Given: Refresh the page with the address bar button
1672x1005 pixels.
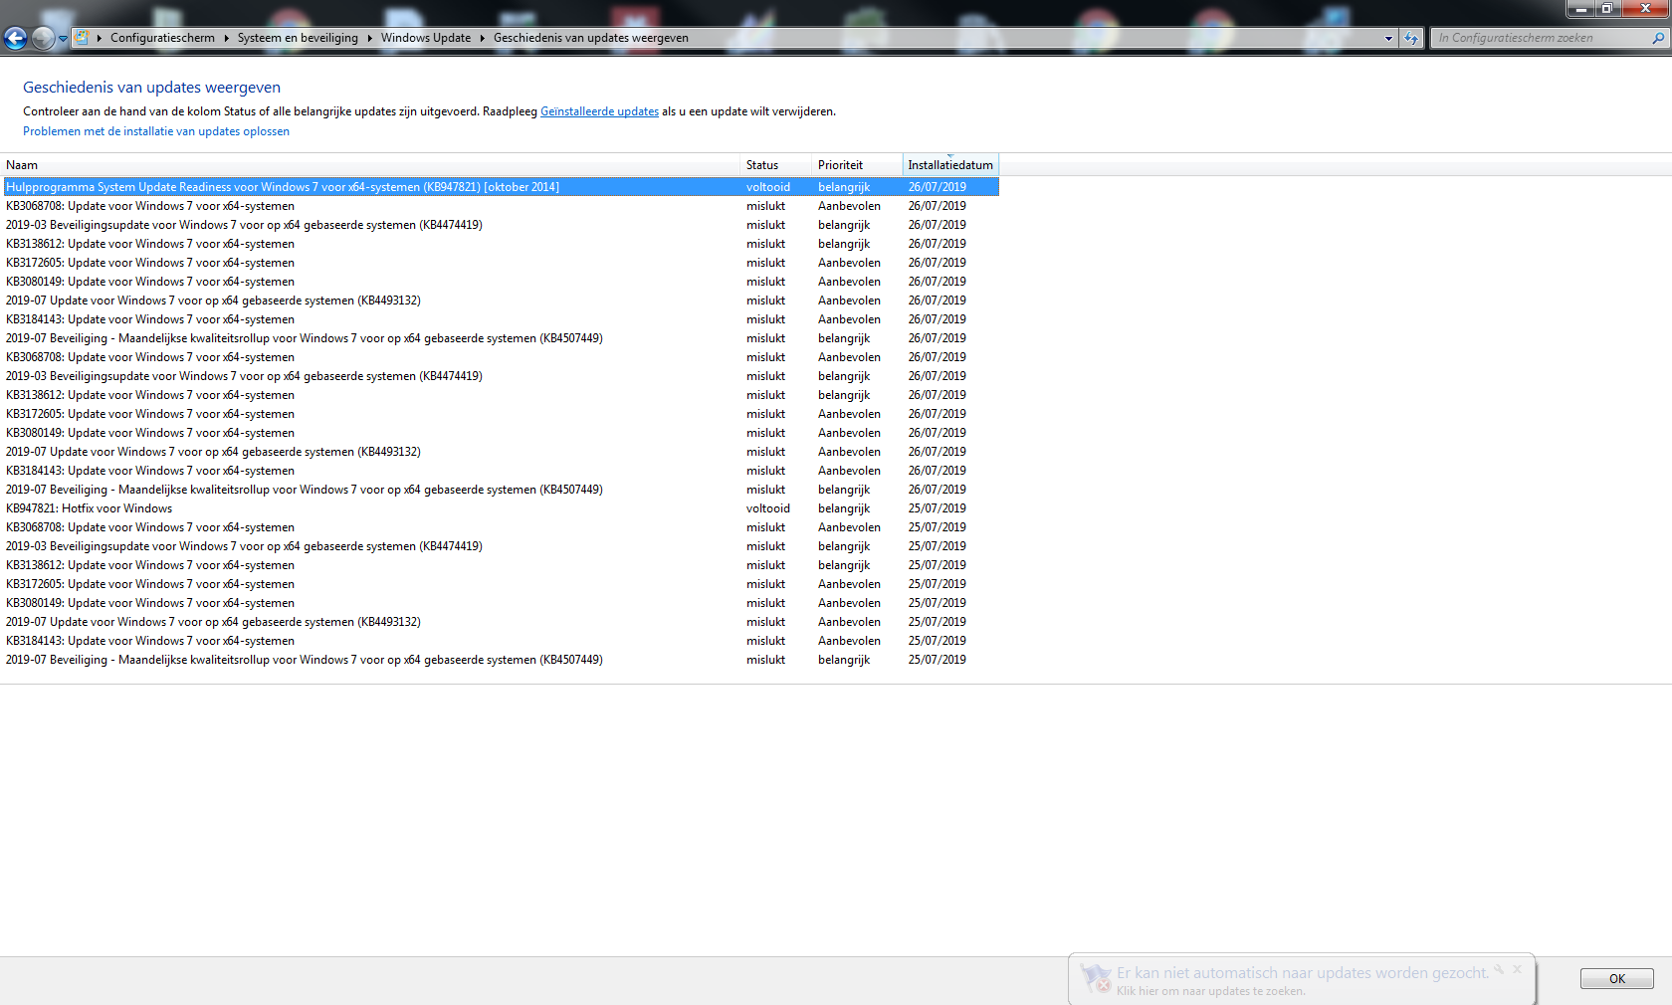Looking at the screenshot, I should [1411, 38].
